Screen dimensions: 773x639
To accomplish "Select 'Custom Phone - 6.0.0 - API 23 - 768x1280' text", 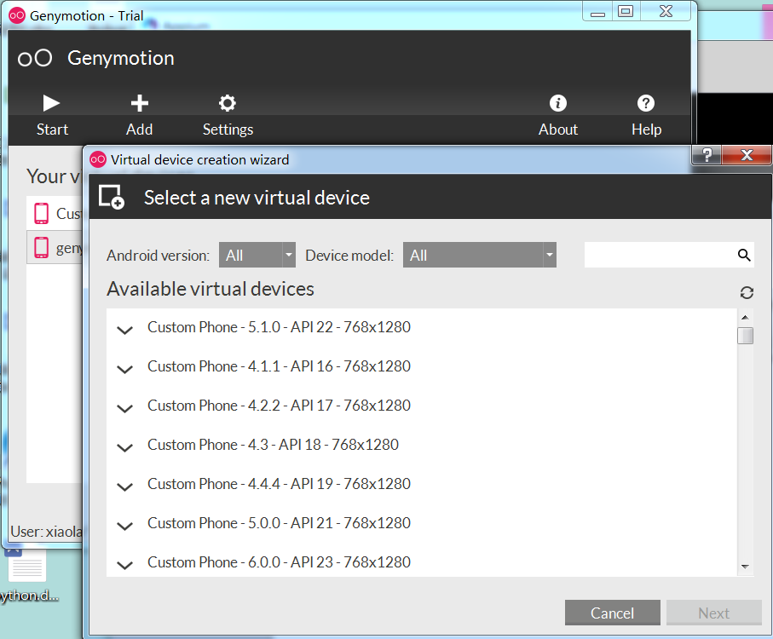I will pos(279,562).
